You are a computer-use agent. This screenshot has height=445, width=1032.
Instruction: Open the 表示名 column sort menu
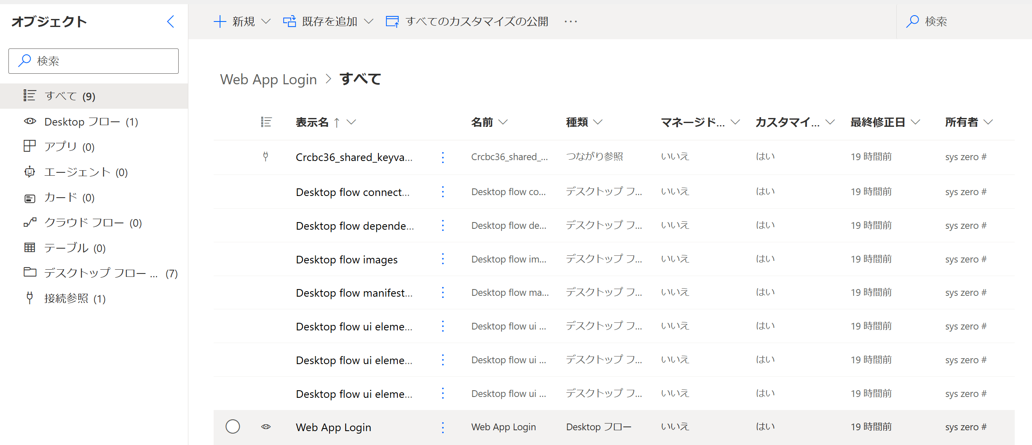351,122
